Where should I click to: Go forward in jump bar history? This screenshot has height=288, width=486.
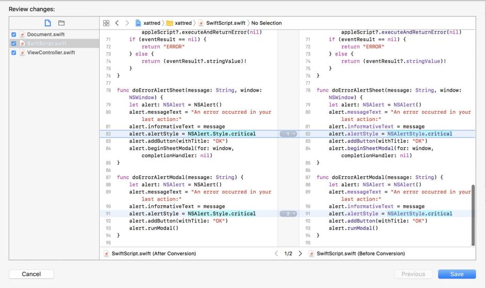click(x=127, y=23)
